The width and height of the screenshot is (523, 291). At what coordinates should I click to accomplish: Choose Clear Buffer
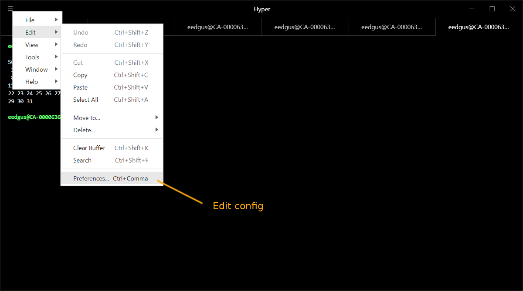(x=112, y=148)
